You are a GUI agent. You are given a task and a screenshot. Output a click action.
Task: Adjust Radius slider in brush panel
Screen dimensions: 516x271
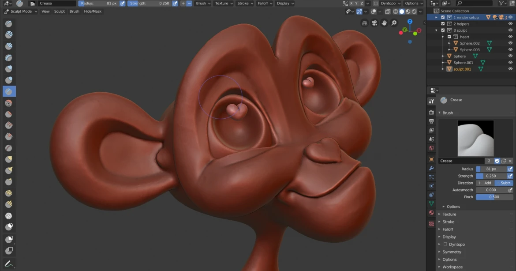[x=491, y=169]
